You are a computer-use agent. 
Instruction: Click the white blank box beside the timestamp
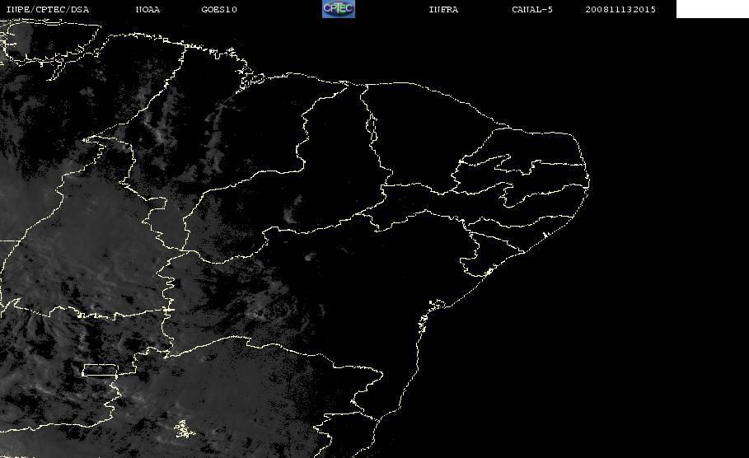pos(712,9)
